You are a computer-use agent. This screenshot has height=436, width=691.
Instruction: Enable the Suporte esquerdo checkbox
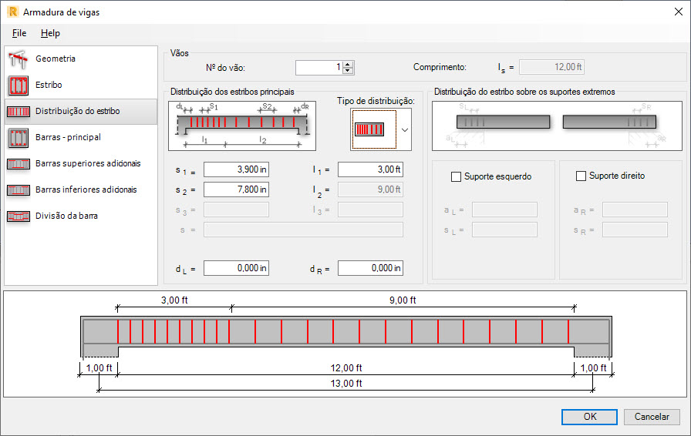pyautogui.click(x=456, y=176)
